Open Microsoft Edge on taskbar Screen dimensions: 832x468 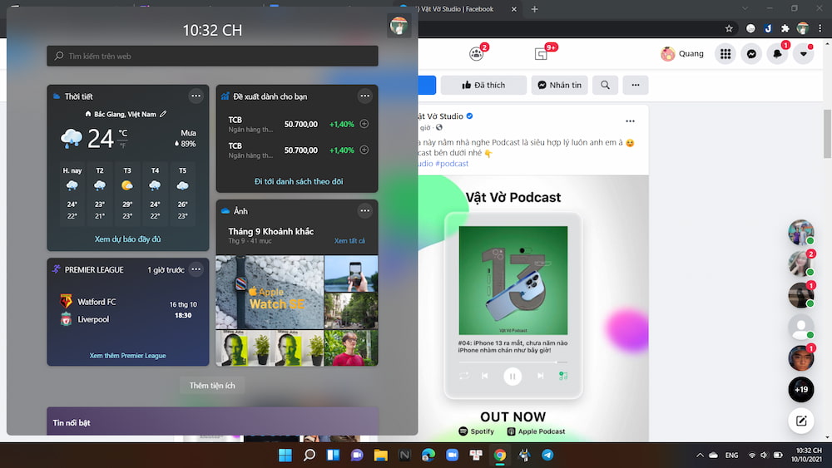[x=428, y=455]
